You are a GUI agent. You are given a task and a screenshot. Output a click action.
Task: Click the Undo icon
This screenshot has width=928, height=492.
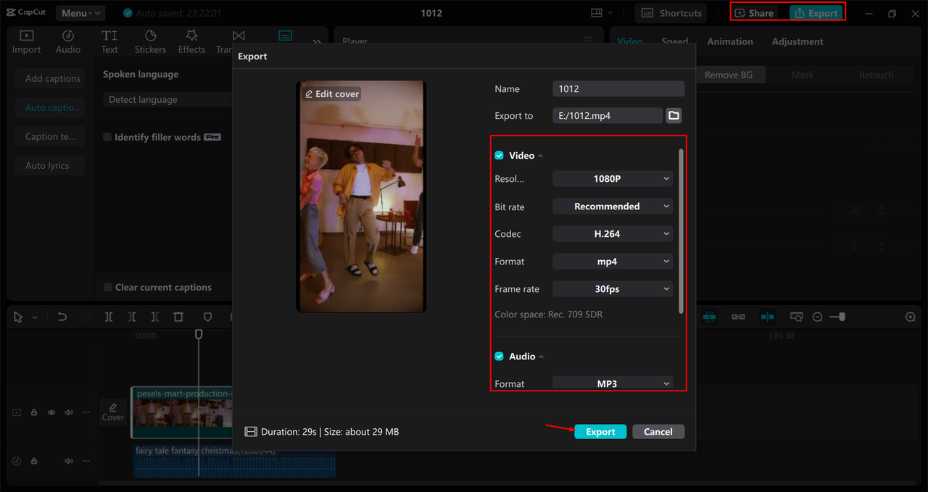pyautogui.click(x=62, y=317)
